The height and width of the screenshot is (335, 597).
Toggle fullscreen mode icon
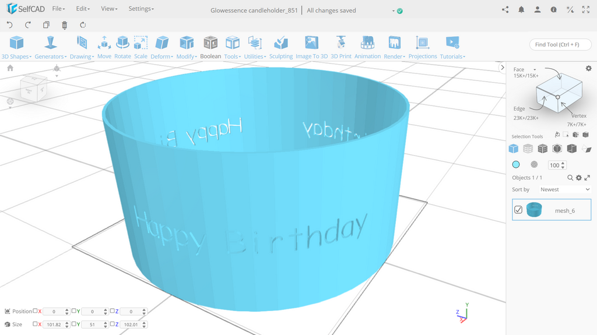click(585, 10)
